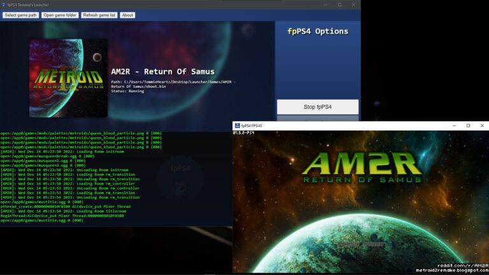Click the fpPS4 Options heading
The width and height of the screenshot is (489, 275).
(318, 31)
